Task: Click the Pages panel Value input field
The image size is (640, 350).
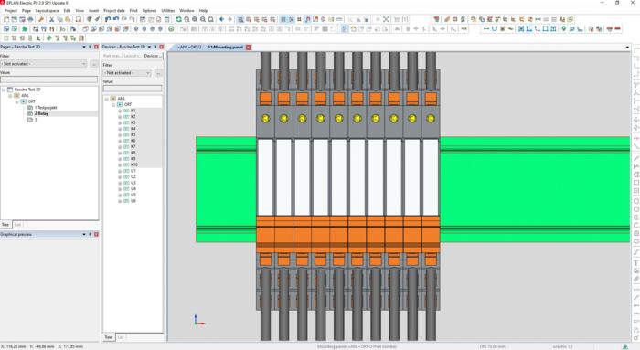Action: click(49, 80)
